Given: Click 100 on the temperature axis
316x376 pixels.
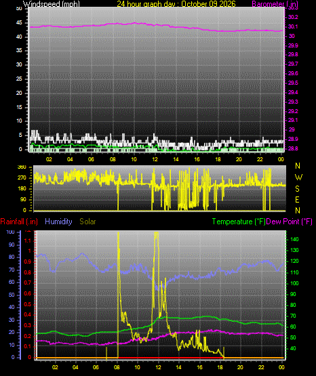Looking at the screenshot, I should point(294,283).
